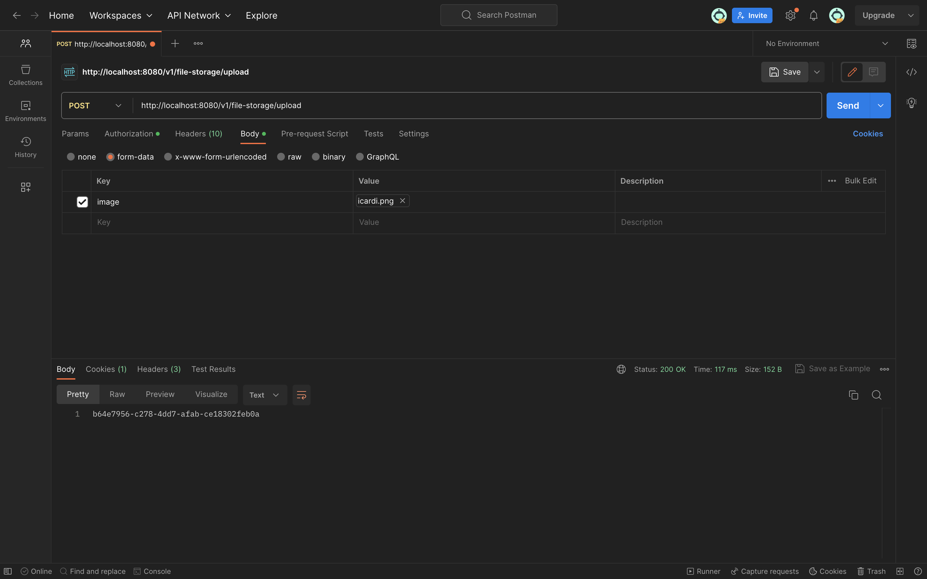Image resolution: width=927 pixels, height=579 pixels.
Task: Open the Cookies link
Action: (x=867, y=133)
